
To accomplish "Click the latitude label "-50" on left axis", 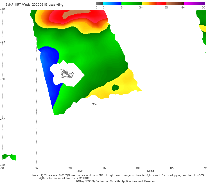I will [3, 79].
